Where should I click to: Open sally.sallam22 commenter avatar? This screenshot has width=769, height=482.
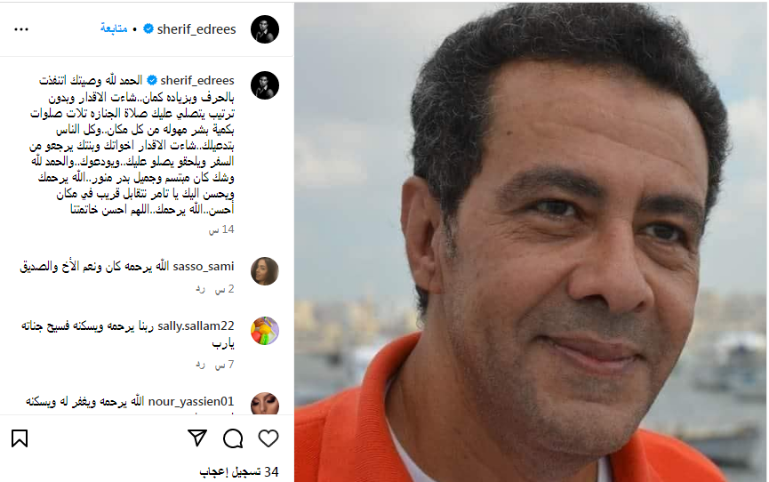point(265,331)
